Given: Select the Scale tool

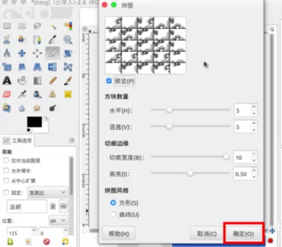Looking at the screenshot, I should (x=7, y=67).
